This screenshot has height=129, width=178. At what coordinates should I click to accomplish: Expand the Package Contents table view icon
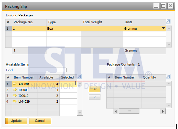click(x=168, y=76)
